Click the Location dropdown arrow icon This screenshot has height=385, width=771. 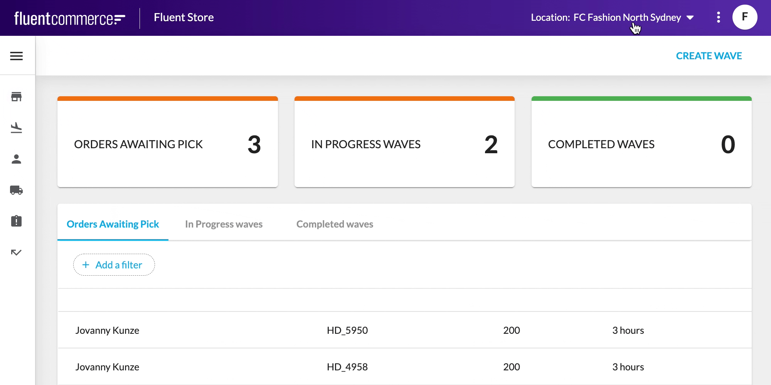(690, 17)
